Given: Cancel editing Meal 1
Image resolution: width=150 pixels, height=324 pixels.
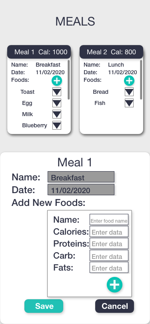Looking at the screenshot, I should (114, 306).
